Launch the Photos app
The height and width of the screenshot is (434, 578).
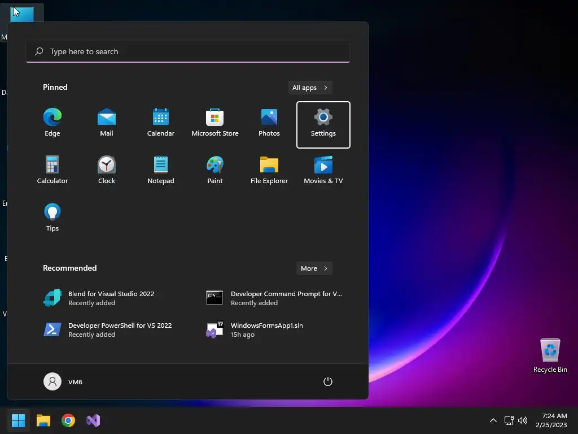(269, 124)
